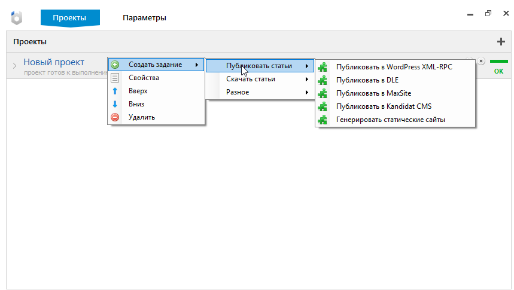
Task: Click the application logo icon
Action: pyautogui.click(x=16, y=18)
